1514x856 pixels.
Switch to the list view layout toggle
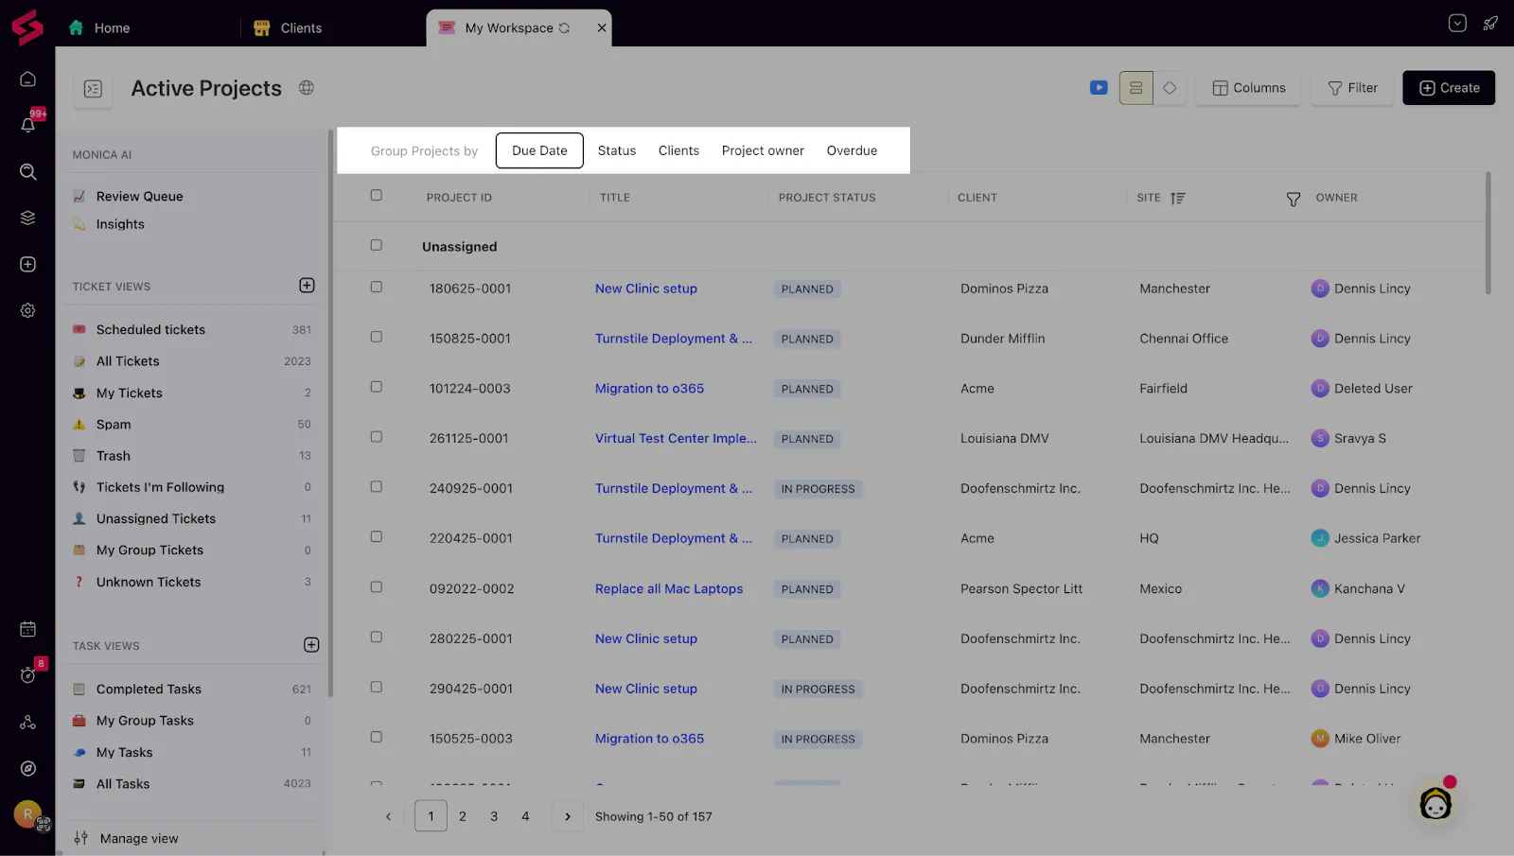click(x=1136, y=88)
